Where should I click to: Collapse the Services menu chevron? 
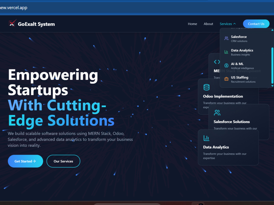click(235, 24)
